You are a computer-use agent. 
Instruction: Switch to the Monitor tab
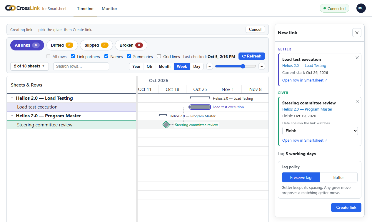(x=109, y=9)
